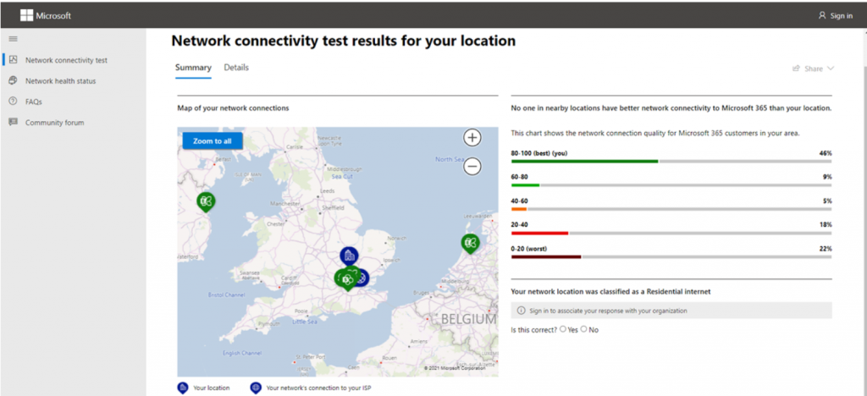The height and width of the screenshot is (396, 867).
Task: Click the English Channel map label
Action: [x=241, y=352]
